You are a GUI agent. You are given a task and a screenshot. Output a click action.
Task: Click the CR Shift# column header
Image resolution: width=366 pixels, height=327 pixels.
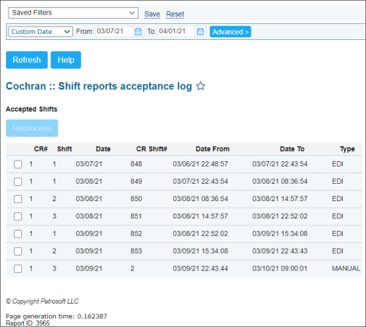pos(152,149)
